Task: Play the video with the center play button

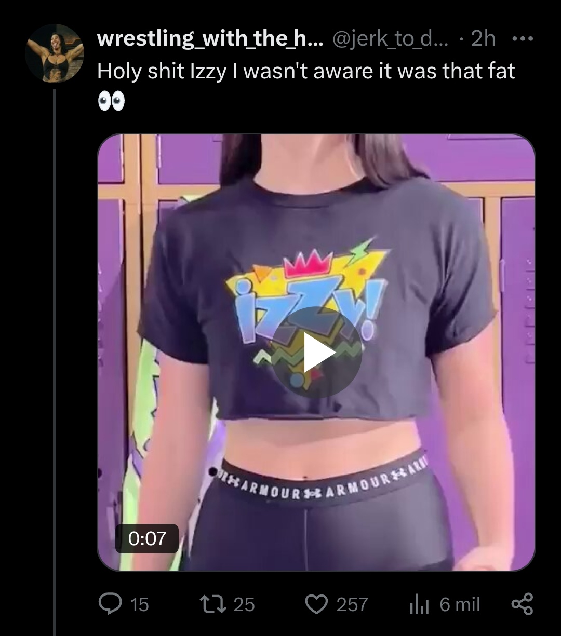Action: 316,352
